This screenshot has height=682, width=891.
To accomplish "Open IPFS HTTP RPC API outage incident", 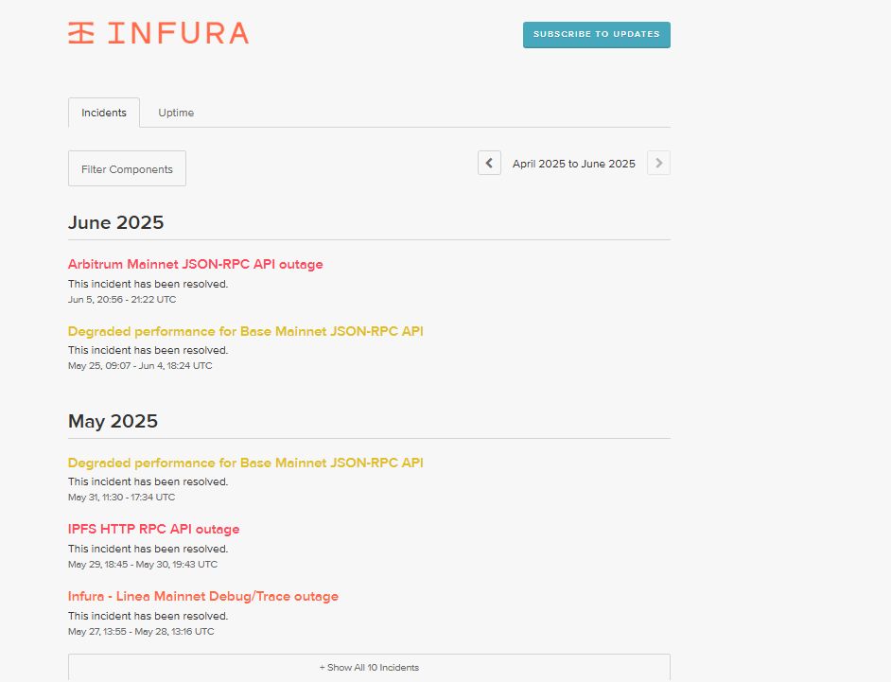I will click(x=154, y=529).
